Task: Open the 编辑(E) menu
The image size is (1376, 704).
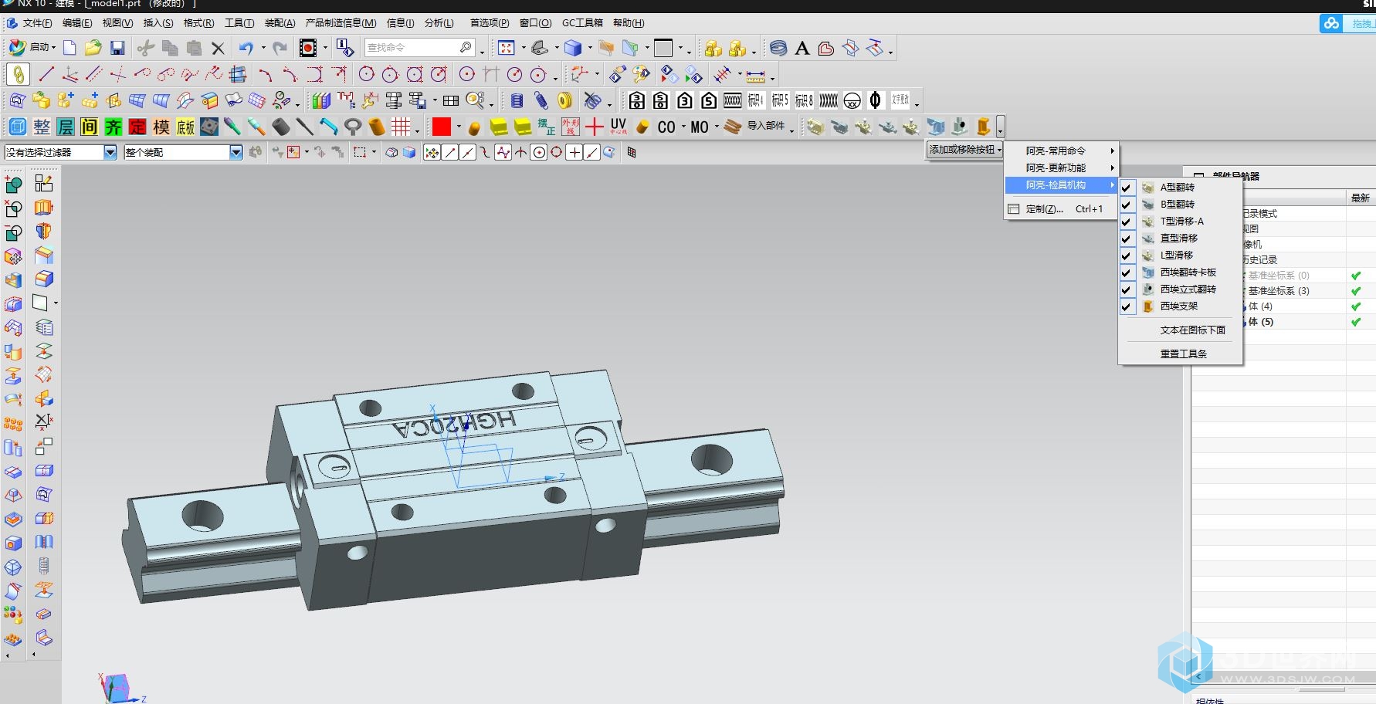Action: [x=77, y=23]
